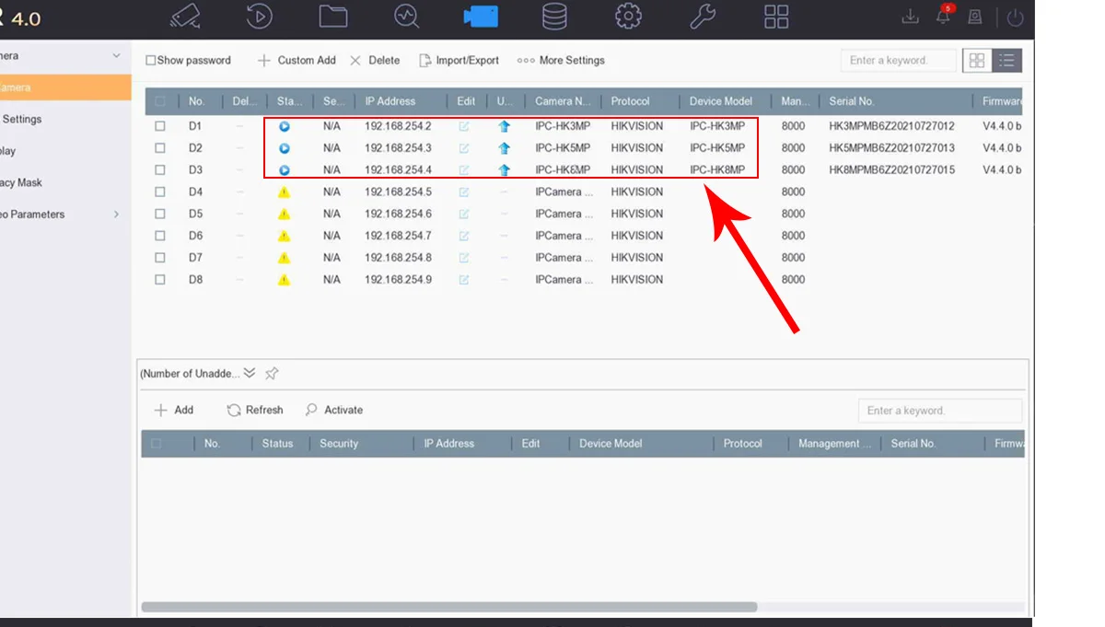Screen dimensions: 1105x627
Task: Pin the unadded device list panel
Action: click(272, 374)
